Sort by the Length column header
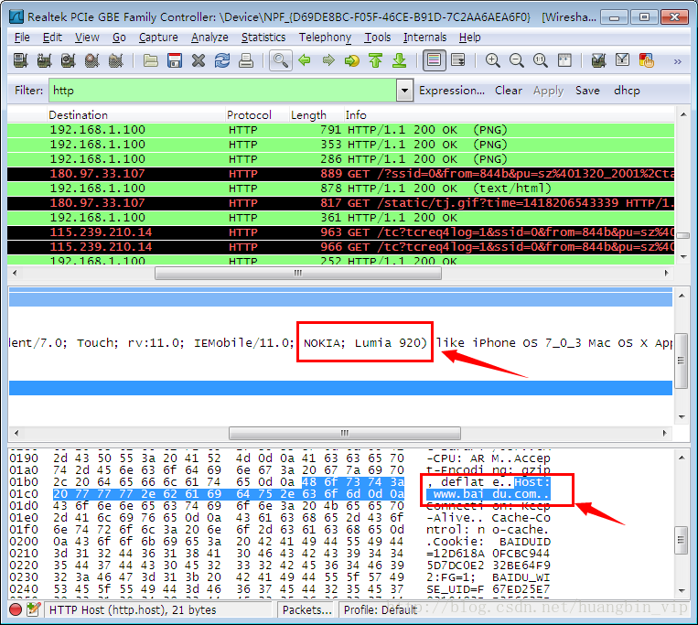This screenshot has width=698, height=625. (317, 115)
